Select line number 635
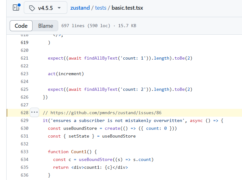The image size is (242, 180). pyautogui.click(x=24, y=168)
